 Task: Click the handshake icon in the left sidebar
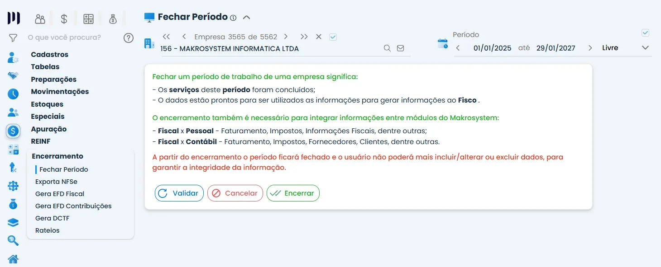tap(13, 76)
